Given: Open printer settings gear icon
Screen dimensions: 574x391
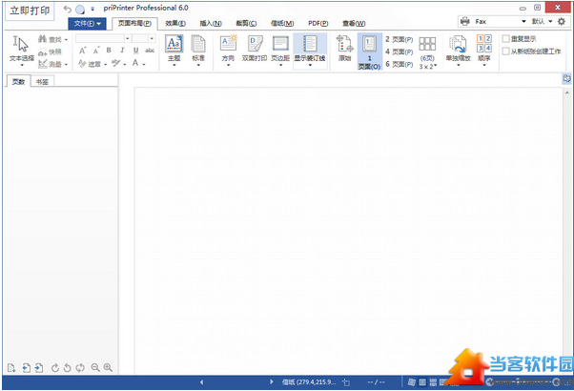Looking at the screenshot, I should click(x=562, y=22).
